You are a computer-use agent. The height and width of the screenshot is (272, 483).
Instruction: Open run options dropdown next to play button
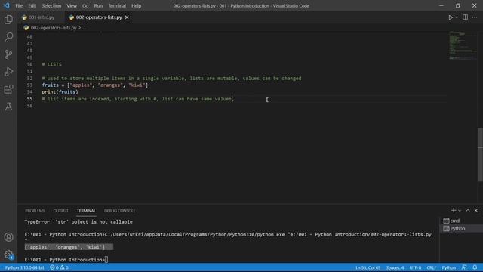(457, 17)
